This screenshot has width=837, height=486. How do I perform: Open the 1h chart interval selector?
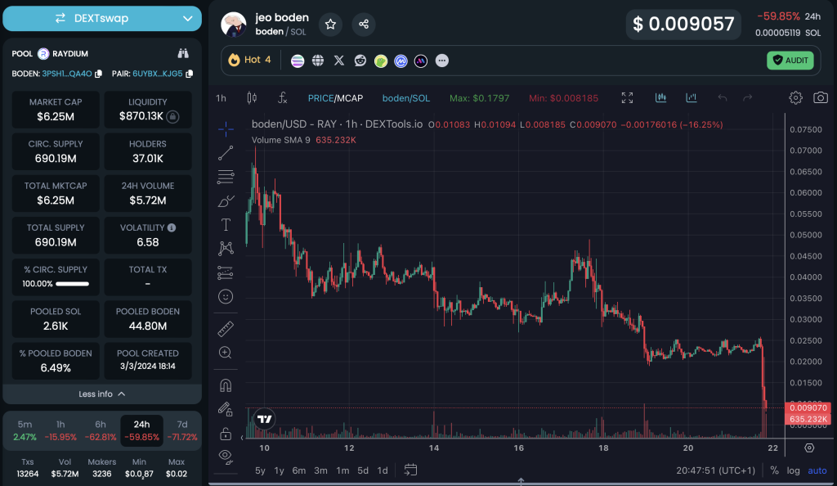tap(221, 98)
